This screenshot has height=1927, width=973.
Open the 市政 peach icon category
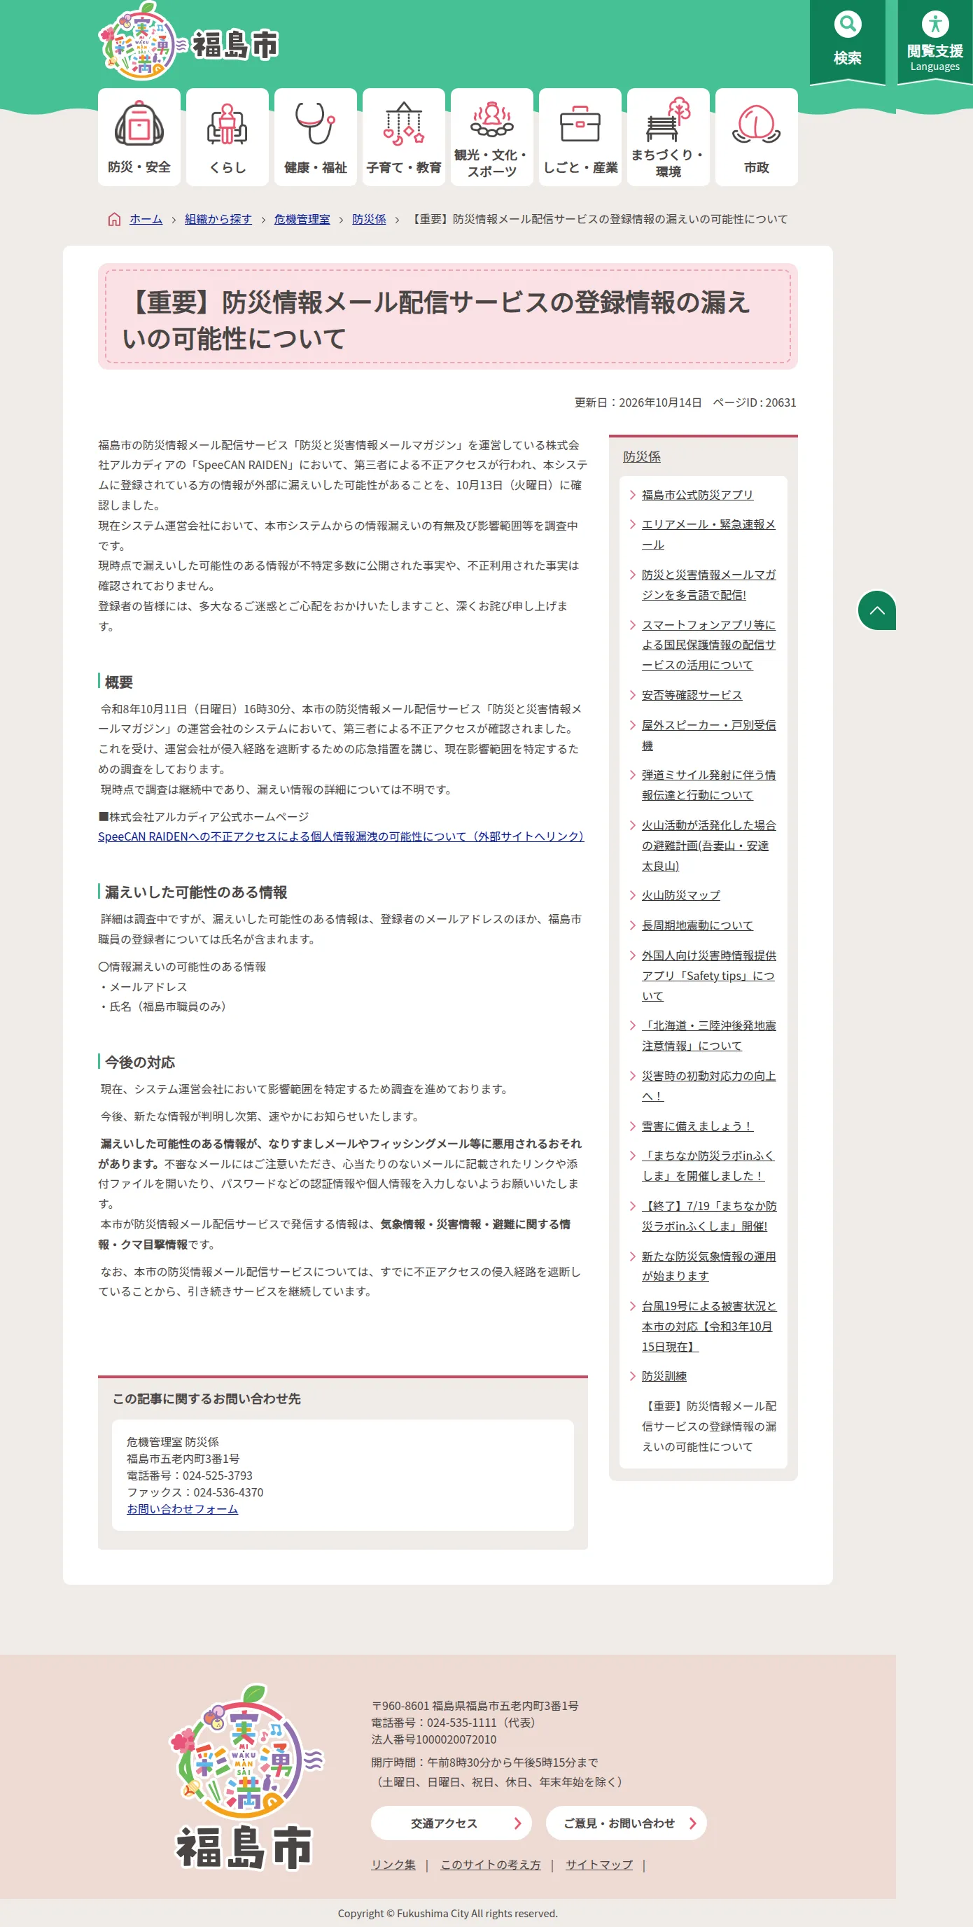(x=757, y=137)
